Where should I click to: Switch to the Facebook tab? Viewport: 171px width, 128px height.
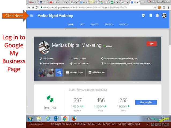click(x=43, y=2)
